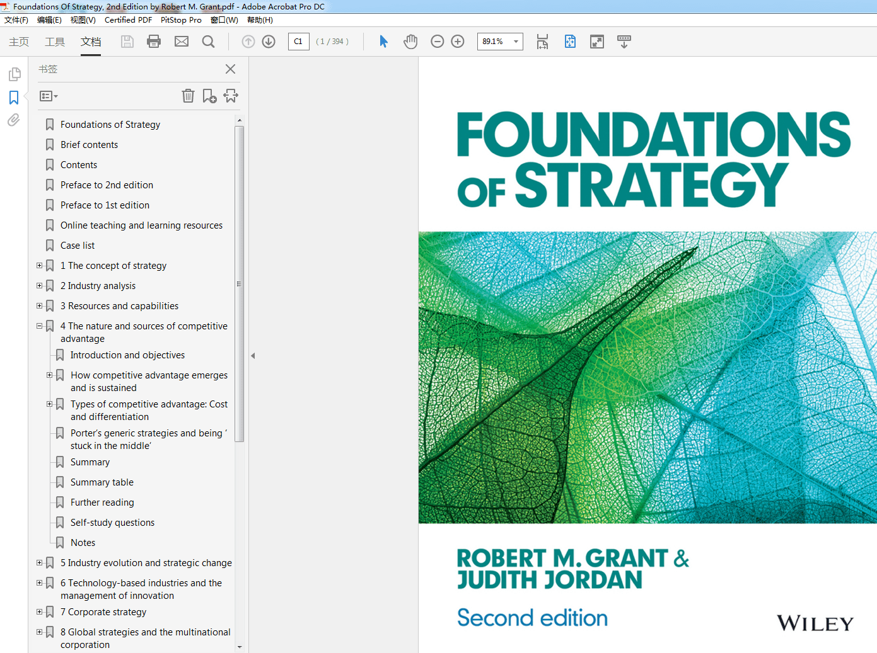Open the search magnifier tool

pyautogui.click(x=208, y=42)
